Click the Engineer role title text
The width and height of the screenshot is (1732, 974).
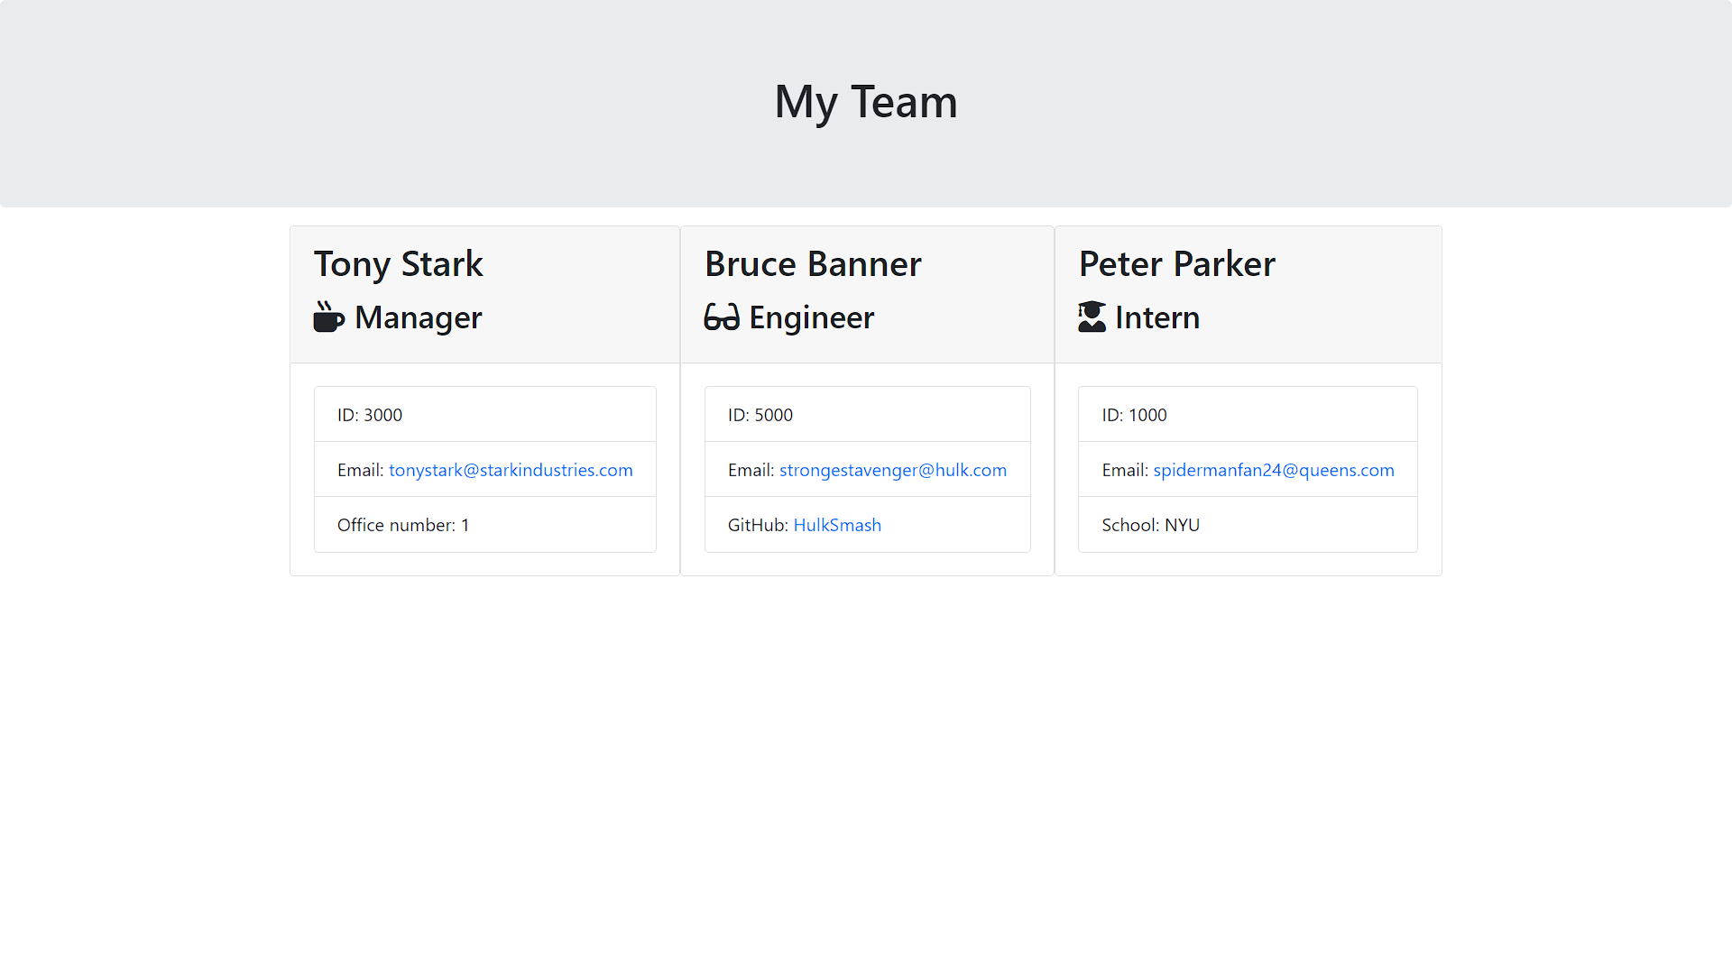tap(811, 317)
